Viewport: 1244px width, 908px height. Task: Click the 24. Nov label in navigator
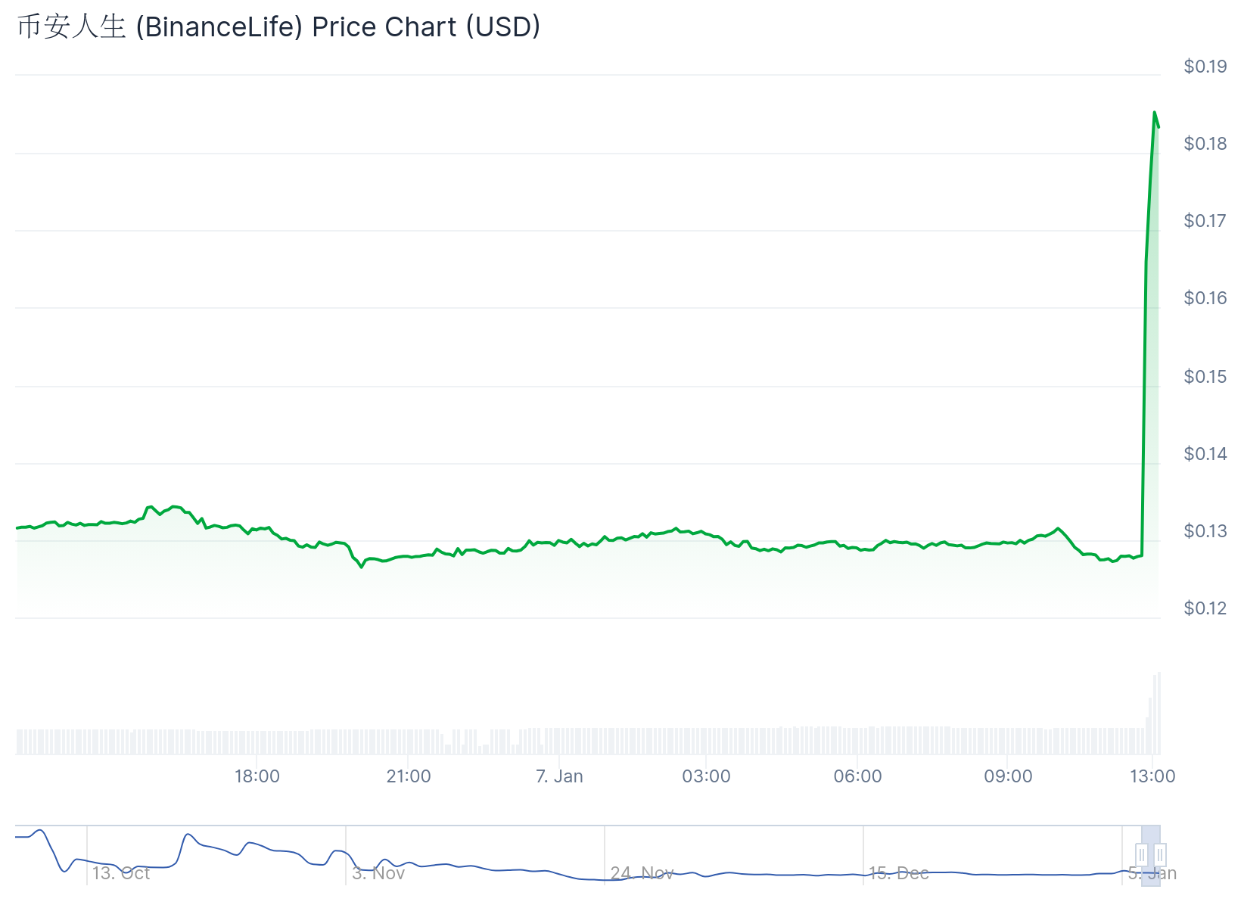[x=642, y=873]
